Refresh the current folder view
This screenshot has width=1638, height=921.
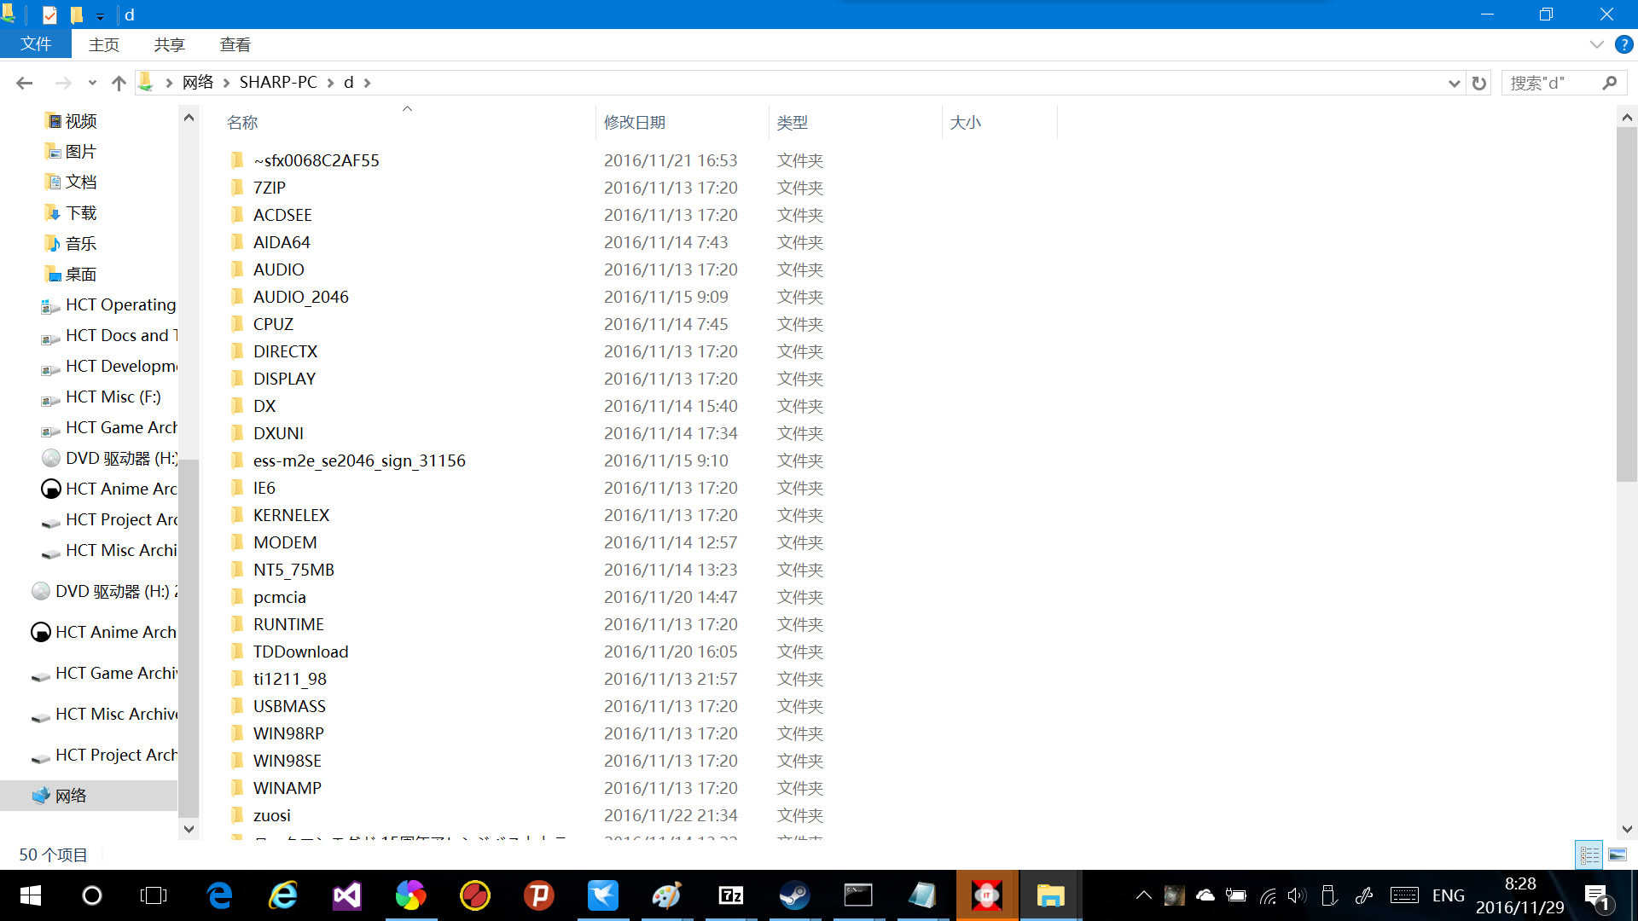point(1479,83)
